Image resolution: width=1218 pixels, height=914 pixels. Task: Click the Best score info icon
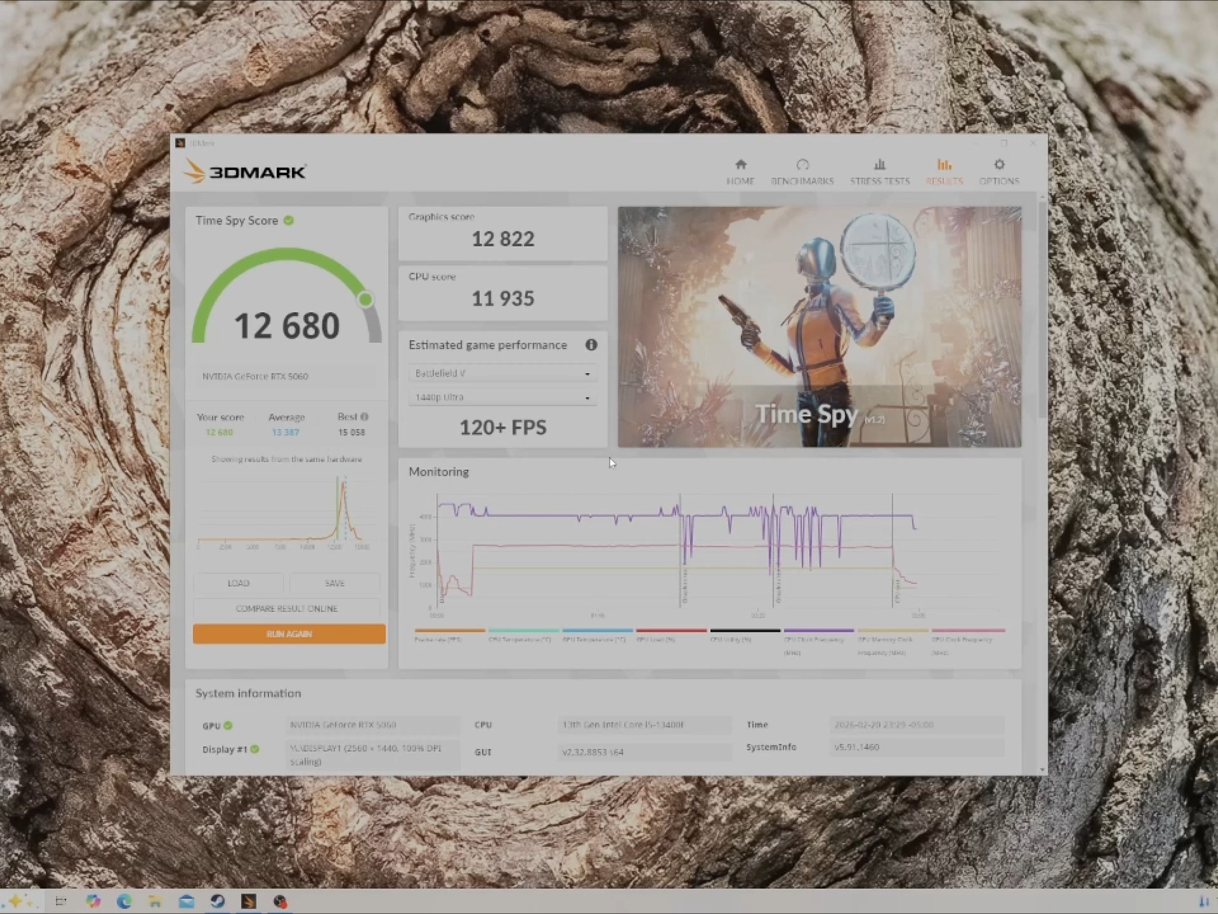[x=365, y=417]
